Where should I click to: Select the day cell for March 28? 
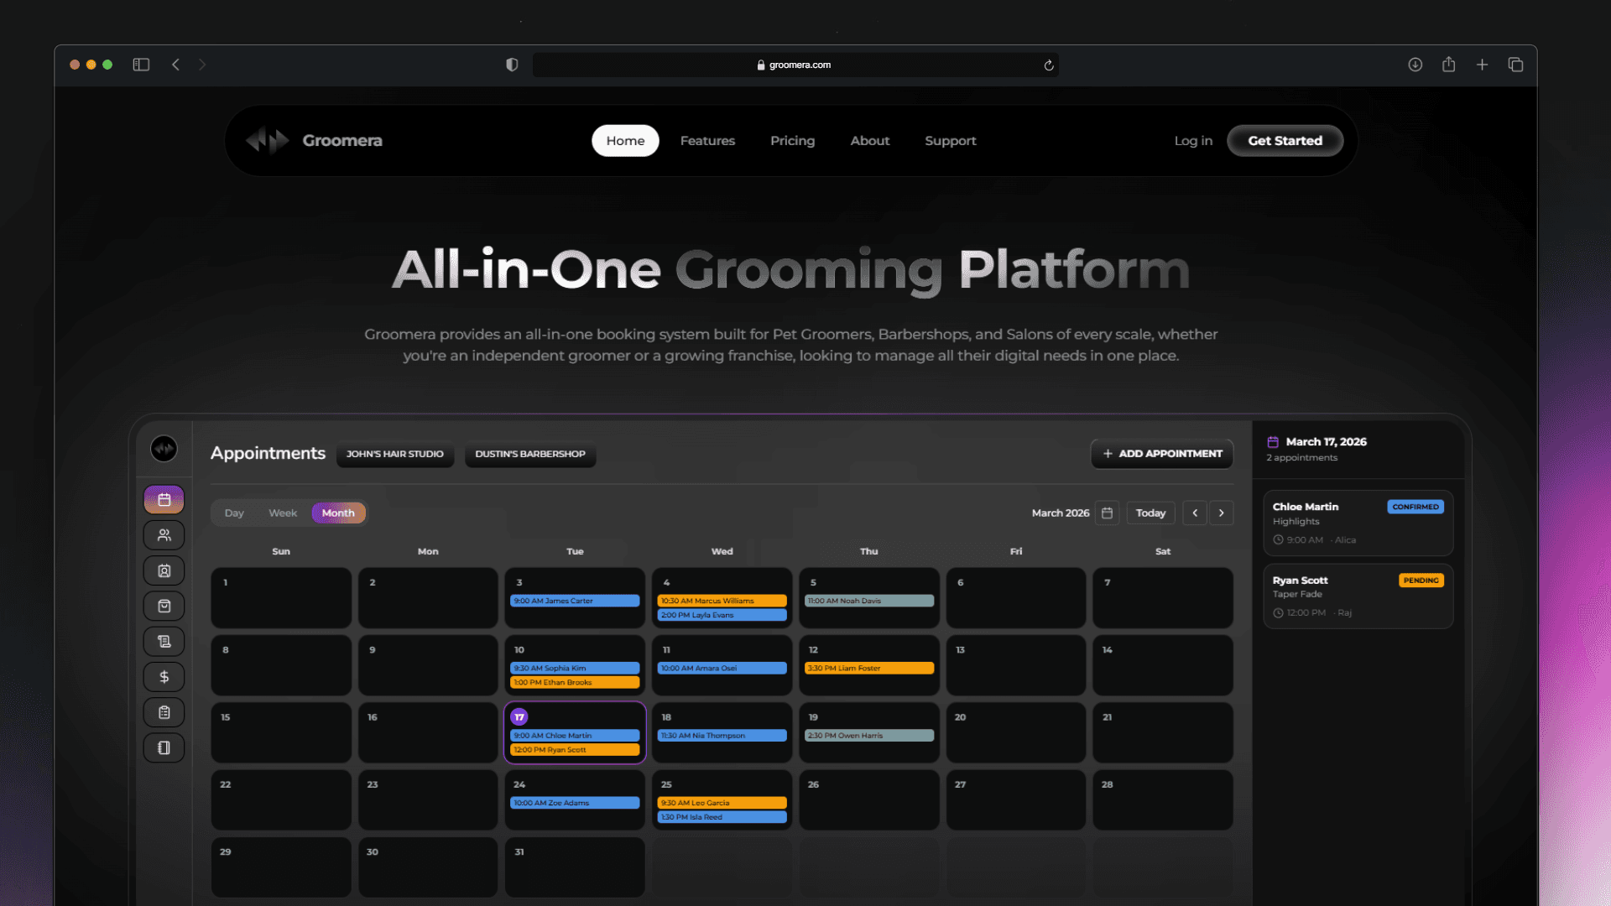[1163, 800]
